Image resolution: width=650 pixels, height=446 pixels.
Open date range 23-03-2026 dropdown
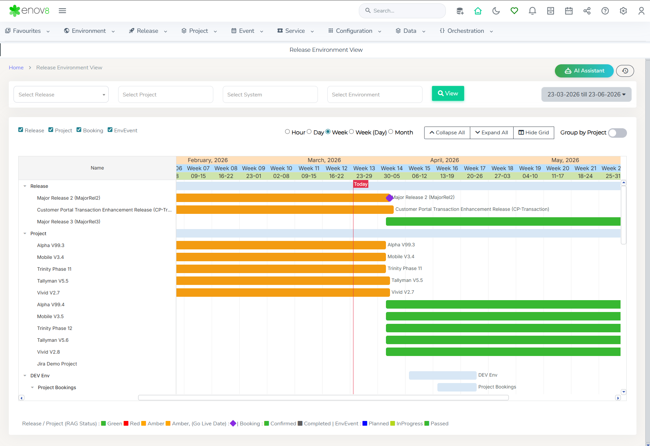[x=586, y=94]
